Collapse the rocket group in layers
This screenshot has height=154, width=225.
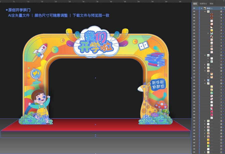[205, 83]
